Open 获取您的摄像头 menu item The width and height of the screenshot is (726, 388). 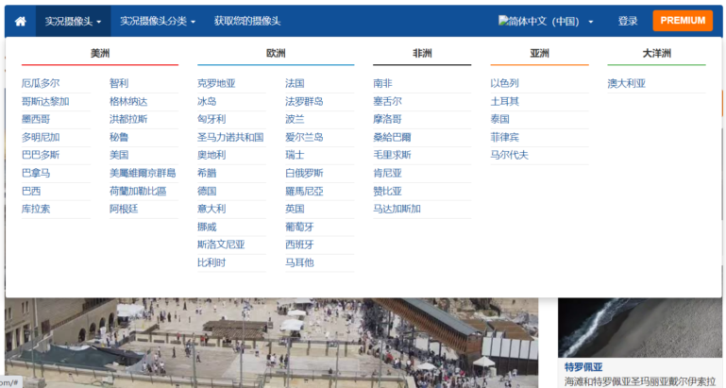pyautogui.click(x=247, y=22)
